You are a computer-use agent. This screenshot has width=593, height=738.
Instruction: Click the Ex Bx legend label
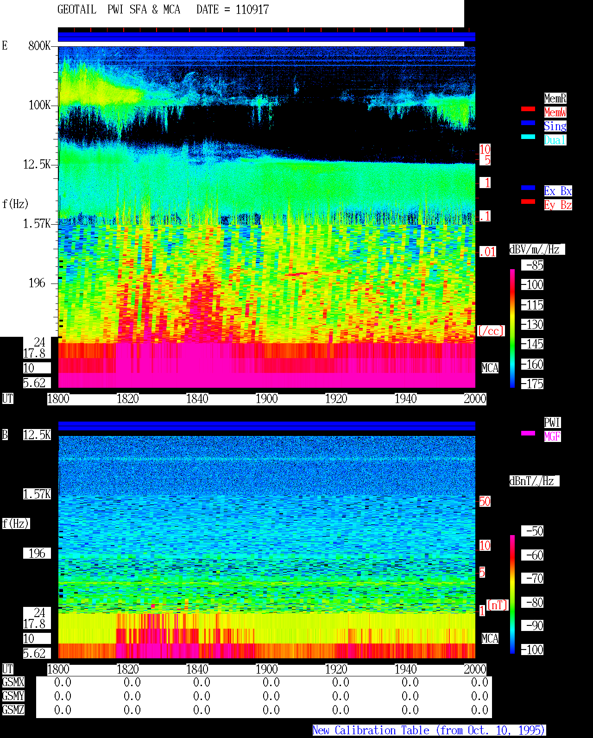point(558,191)
